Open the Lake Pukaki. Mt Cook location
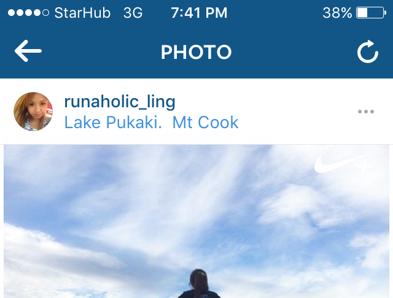The height and width of the screenshot is (298, 393). [x=152, y=123]
